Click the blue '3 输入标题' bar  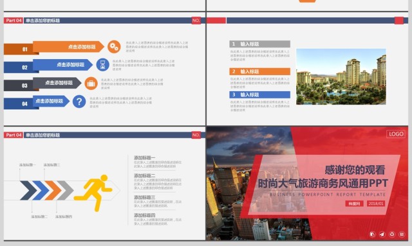[259, 94]
